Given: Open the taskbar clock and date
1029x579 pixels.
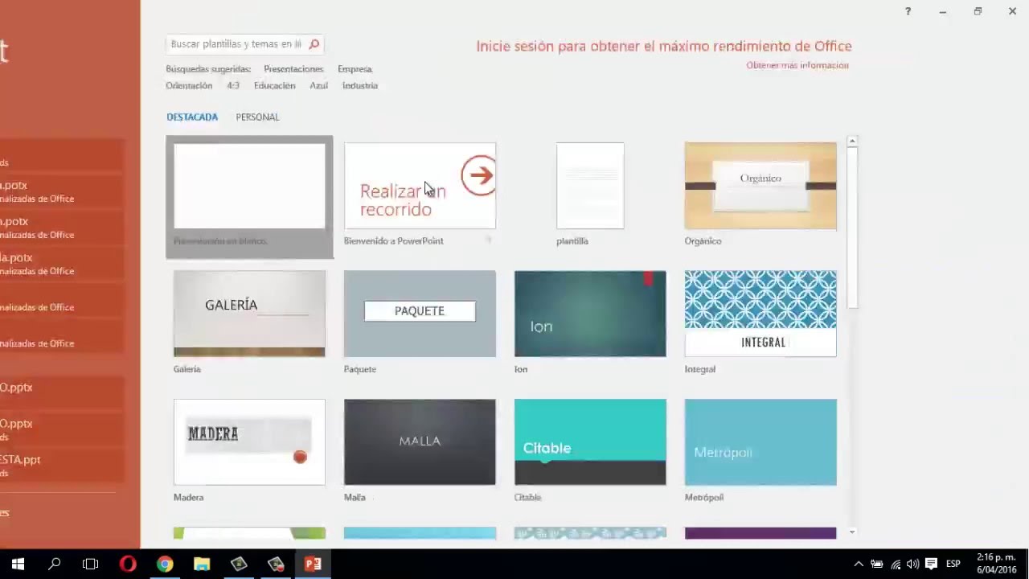Looking at the screenshot, I should 996,564.
